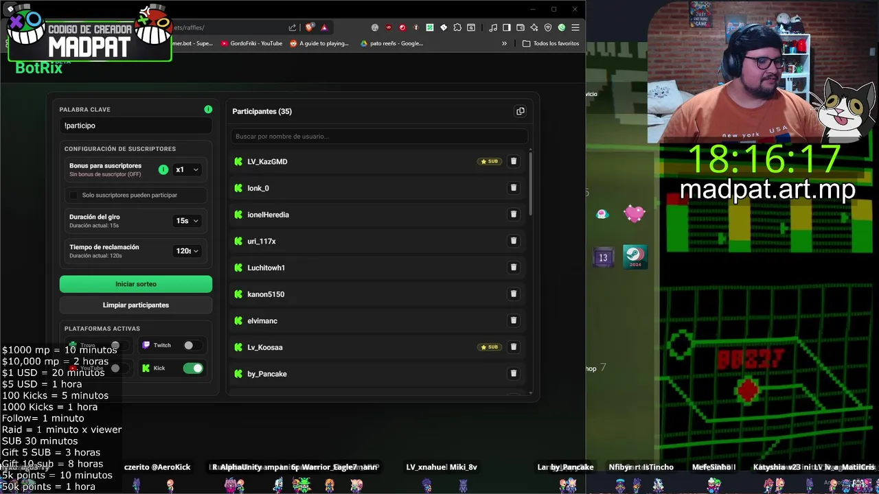This screenshot has height=494, width=879.
Task: Click the info icon next to Bonus para suscriptores
Action: [x=163, y=169]
